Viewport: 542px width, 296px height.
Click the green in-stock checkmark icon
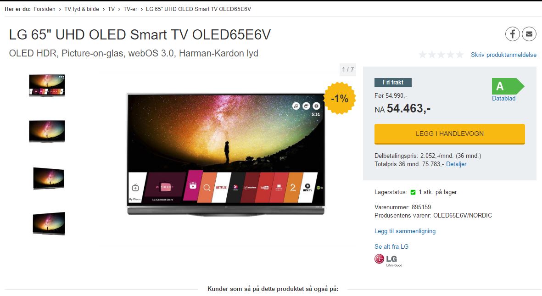[413, 192]
